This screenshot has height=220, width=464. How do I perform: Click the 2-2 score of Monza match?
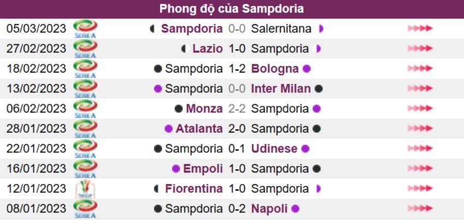(x=237, y=109)
